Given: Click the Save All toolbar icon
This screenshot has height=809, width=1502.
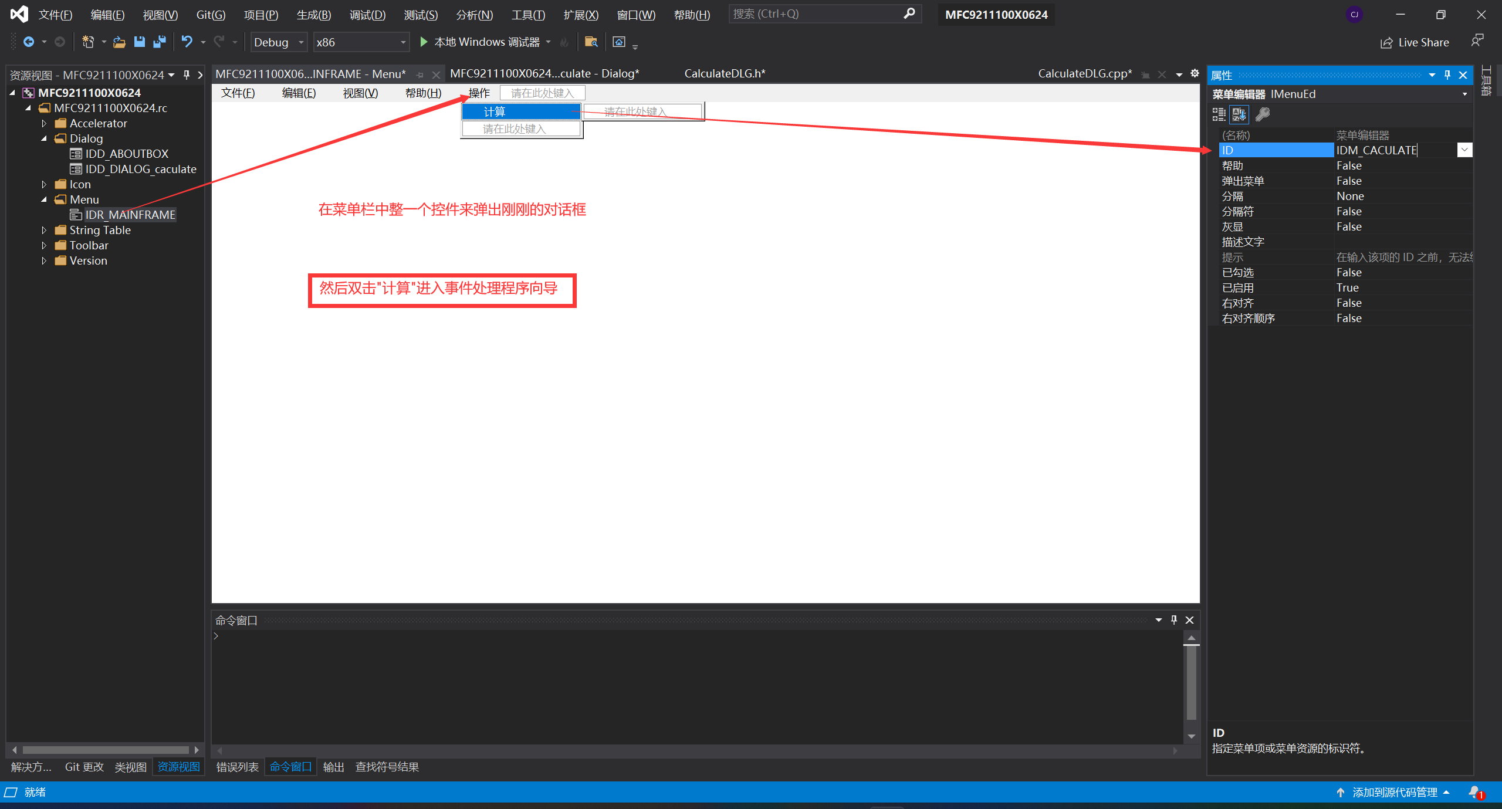Looking at the screenshot, I should pos(159,42).
